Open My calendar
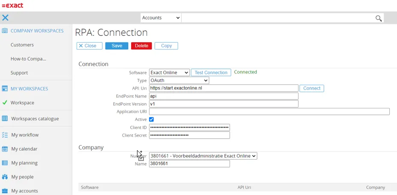Viewport: 397px width, 195px height. [24, 149]
